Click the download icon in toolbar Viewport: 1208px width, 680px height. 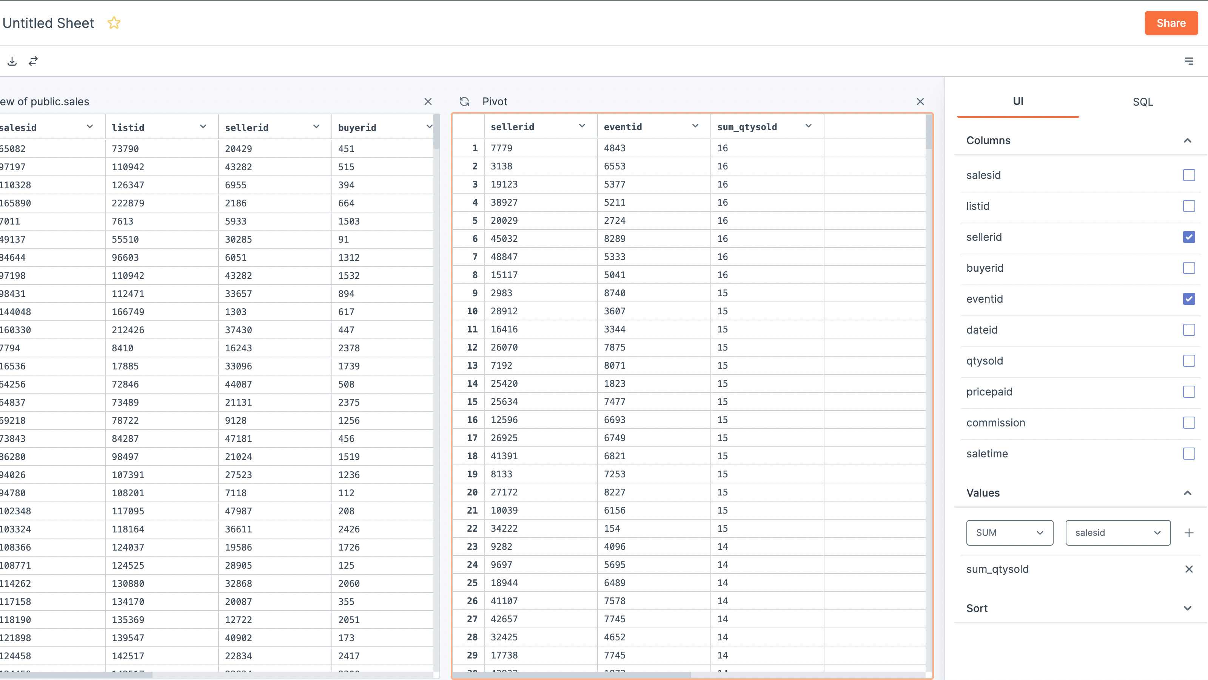(12, 62)
